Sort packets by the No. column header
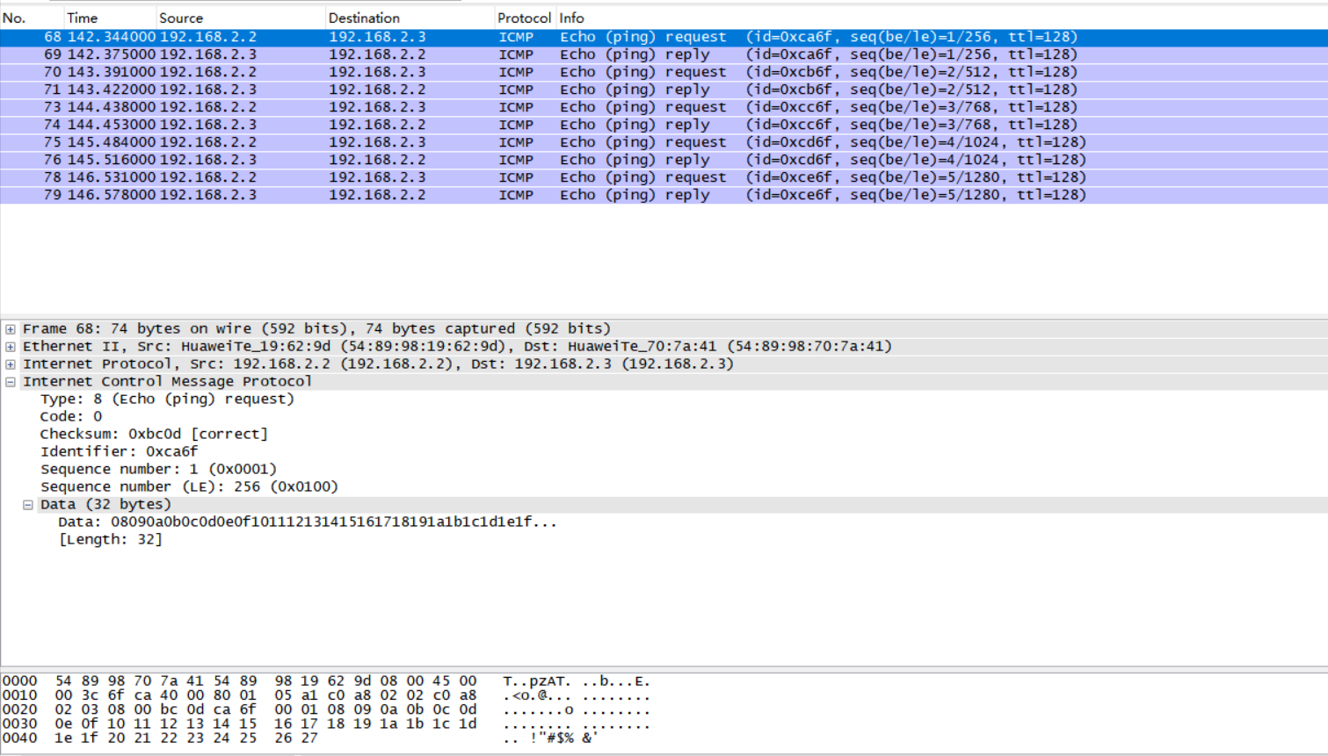 pos(32,18)
